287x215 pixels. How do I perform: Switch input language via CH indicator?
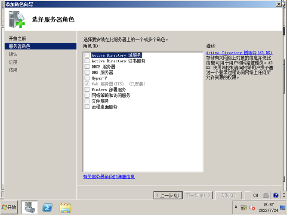pos(256,195)
